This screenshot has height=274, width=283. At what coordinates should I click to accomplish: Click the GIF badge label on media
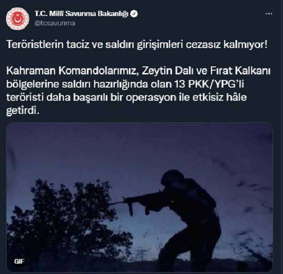coord(19,261)
